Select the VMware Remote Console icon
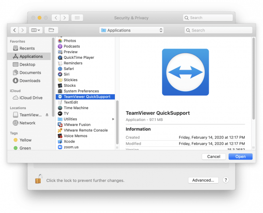The height and width of the screenshot is (213, 263). [x=60, y=130]
